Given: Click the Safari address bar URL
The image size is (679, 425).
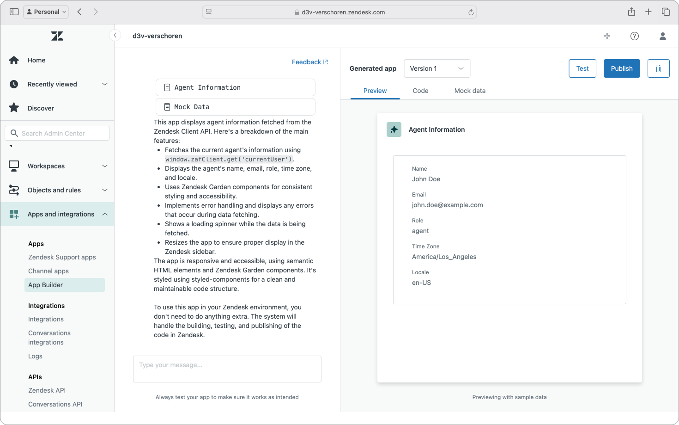Looking at the screenshot, I should 343,12.
